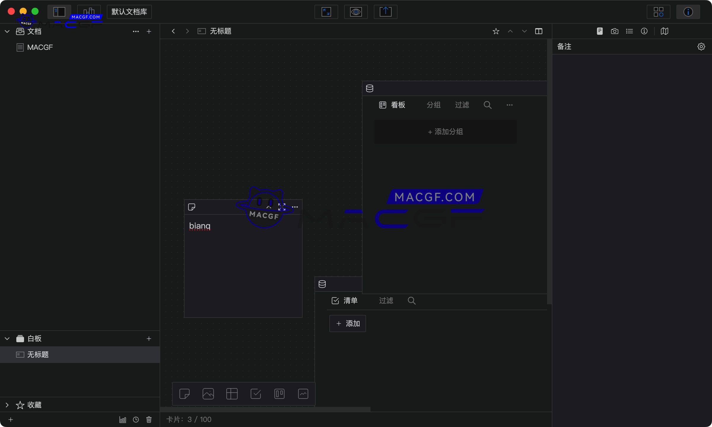Select the kanban board tool

point(279,394)
